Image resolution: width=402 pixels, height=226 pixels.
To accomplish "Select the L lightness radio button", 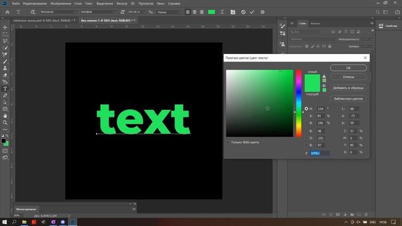I will tap(339, 109).
